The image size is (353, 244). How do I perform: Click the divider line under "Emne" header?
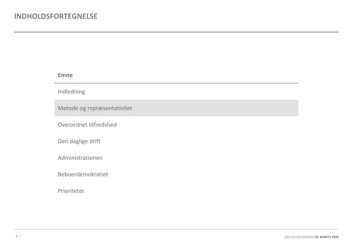pyautogui.click(x=176, y=83)
